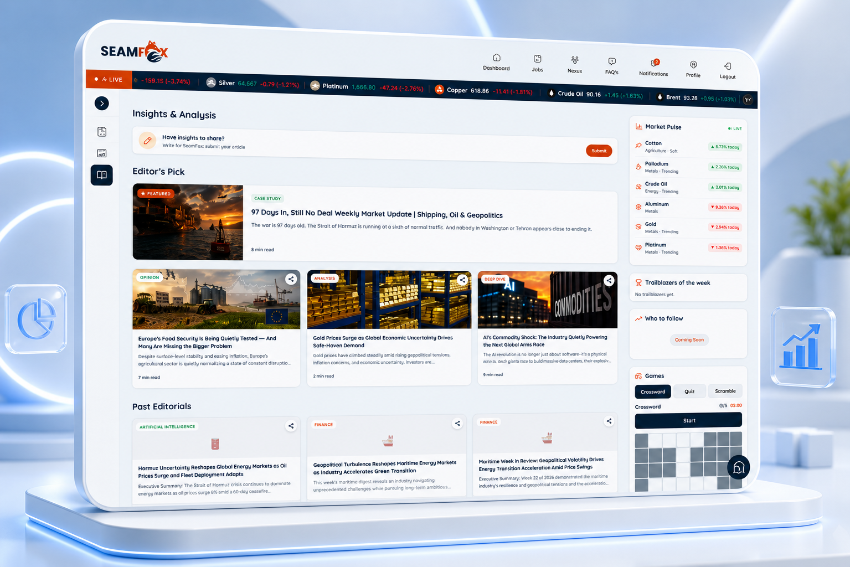850x567 pixels.
Task: Open Maritime Week in Review editorial
Action: point(542,464)
